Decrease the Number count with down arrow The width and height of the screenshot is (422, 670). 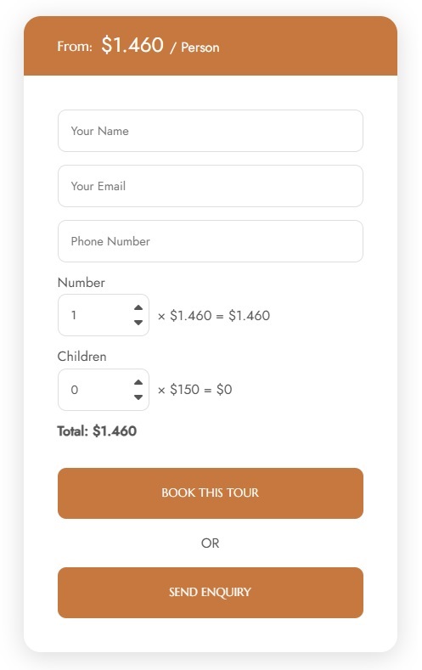138,323
